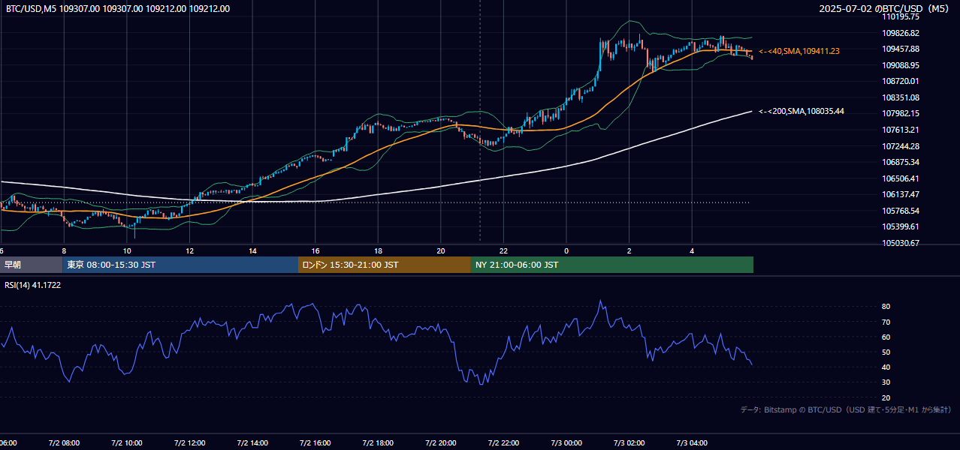
Task: Click price axis value 105768.54
Action: [x=901, y=211]
